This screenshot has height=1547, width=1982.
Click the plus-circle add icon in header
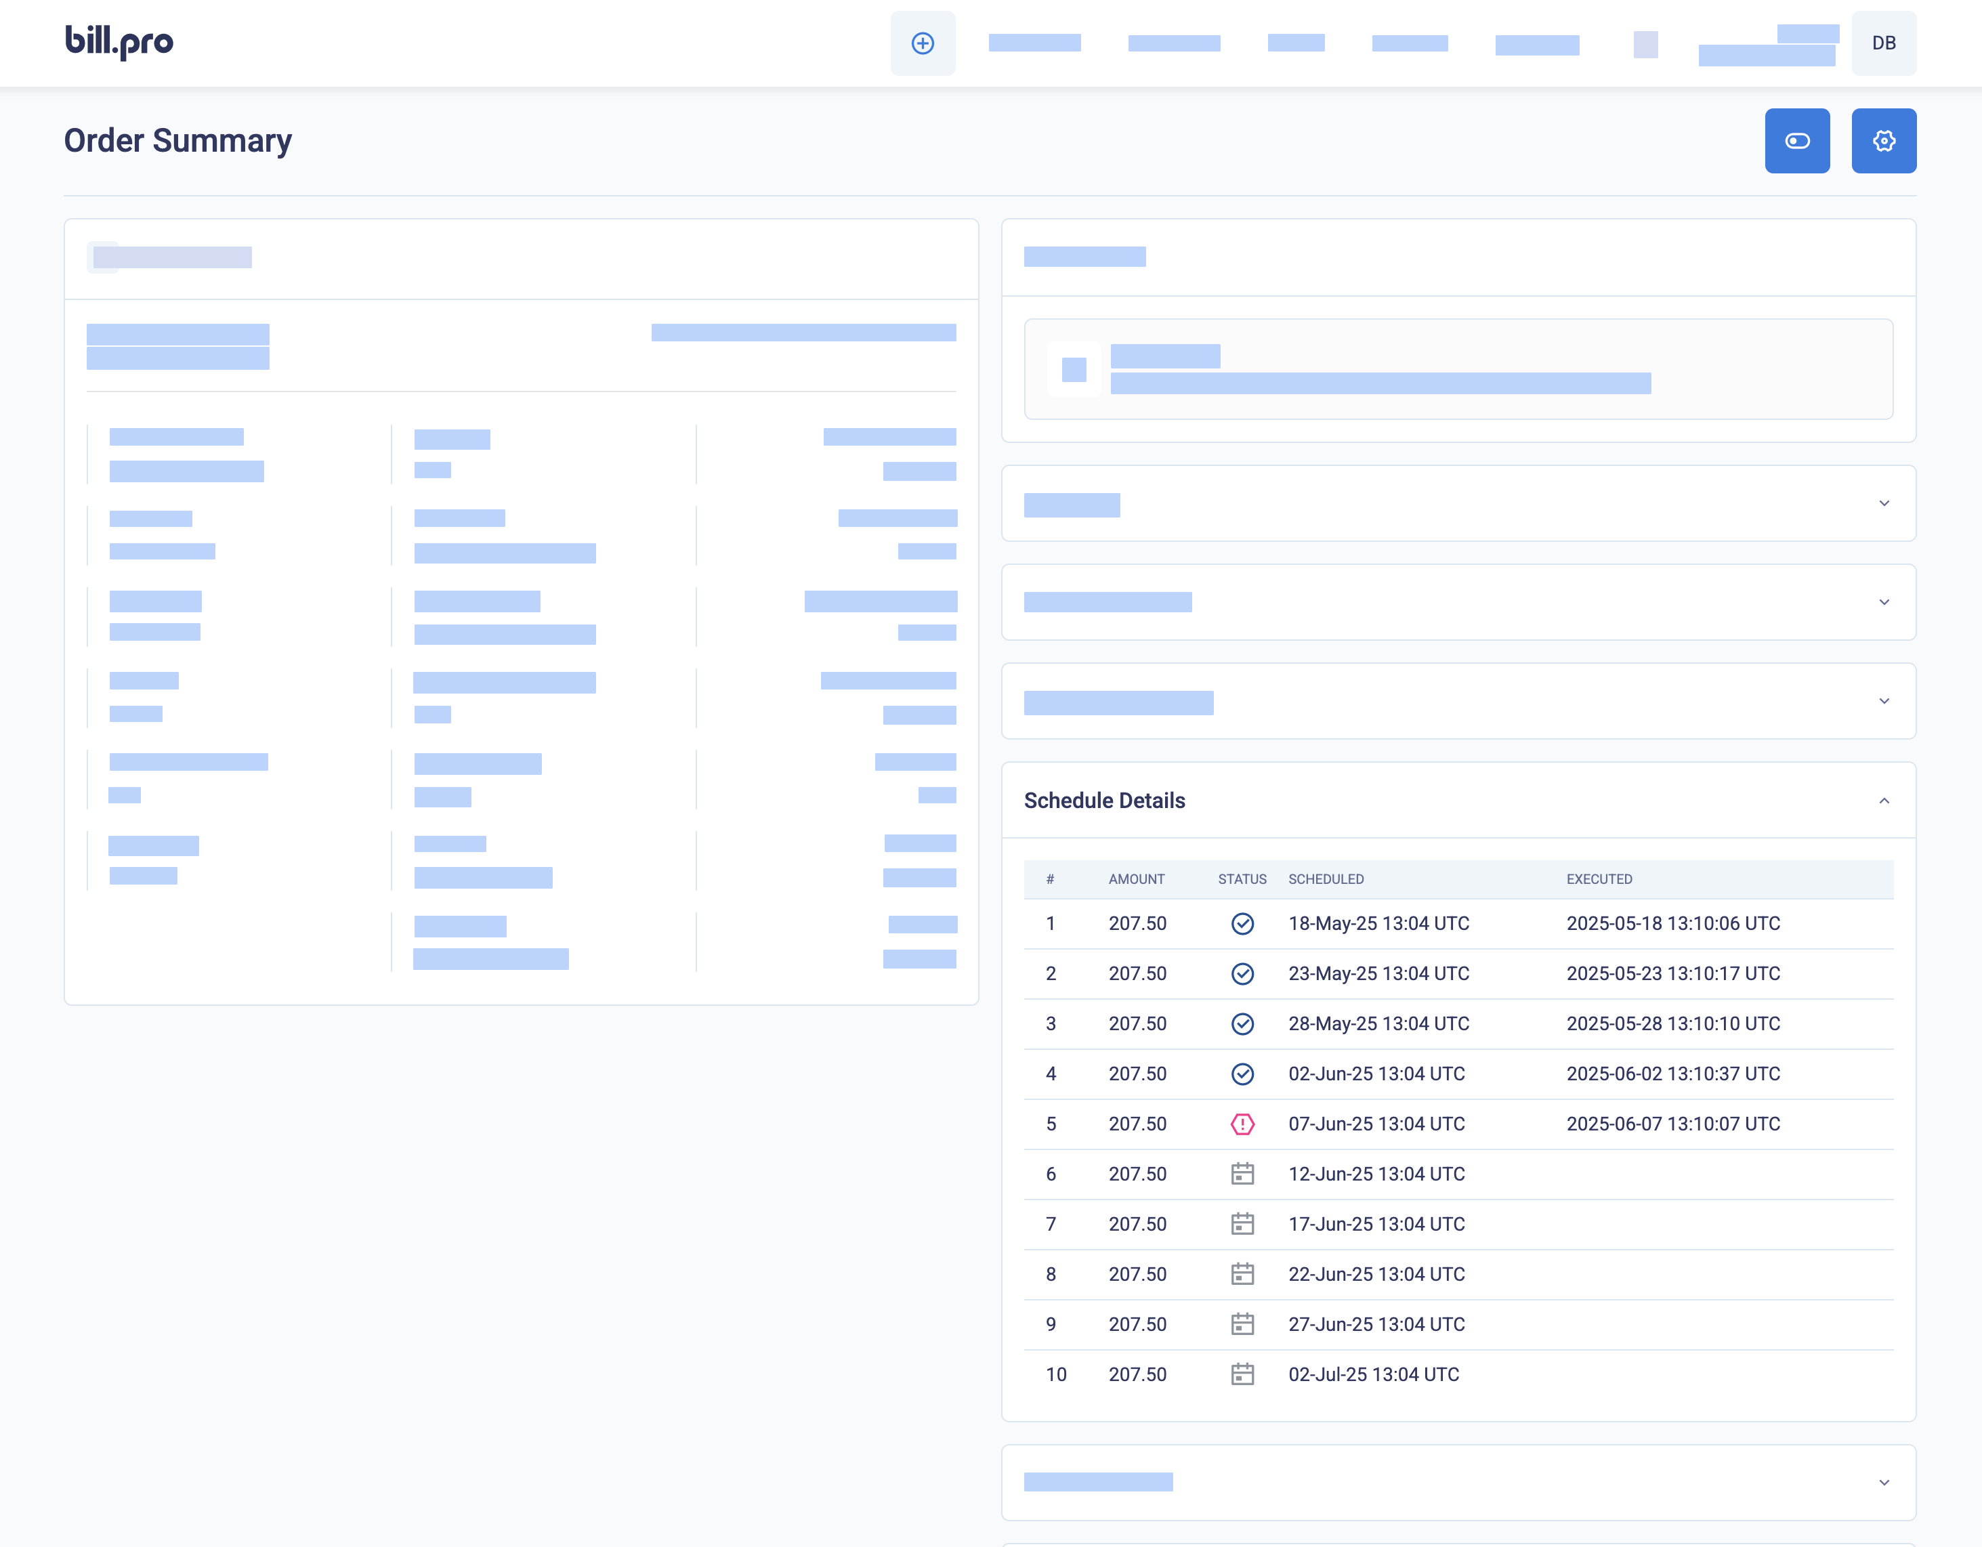click(922, 43)
